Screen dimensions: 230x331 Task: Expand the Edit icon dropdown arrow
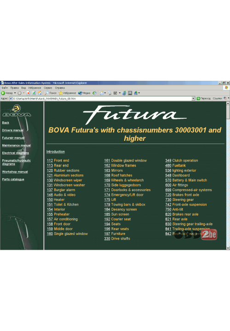coord(120,93)
